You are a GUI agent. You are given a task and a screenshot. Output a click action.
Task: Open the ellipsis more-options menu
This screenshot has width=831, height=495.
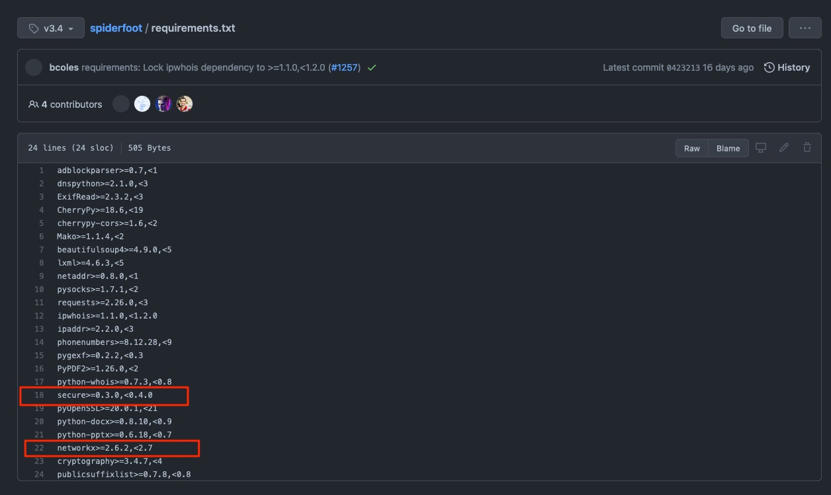coord(805,28)
